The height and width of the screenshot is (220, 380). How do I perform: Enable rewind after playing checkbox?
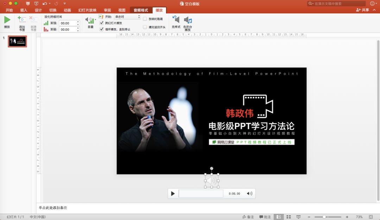145,27
